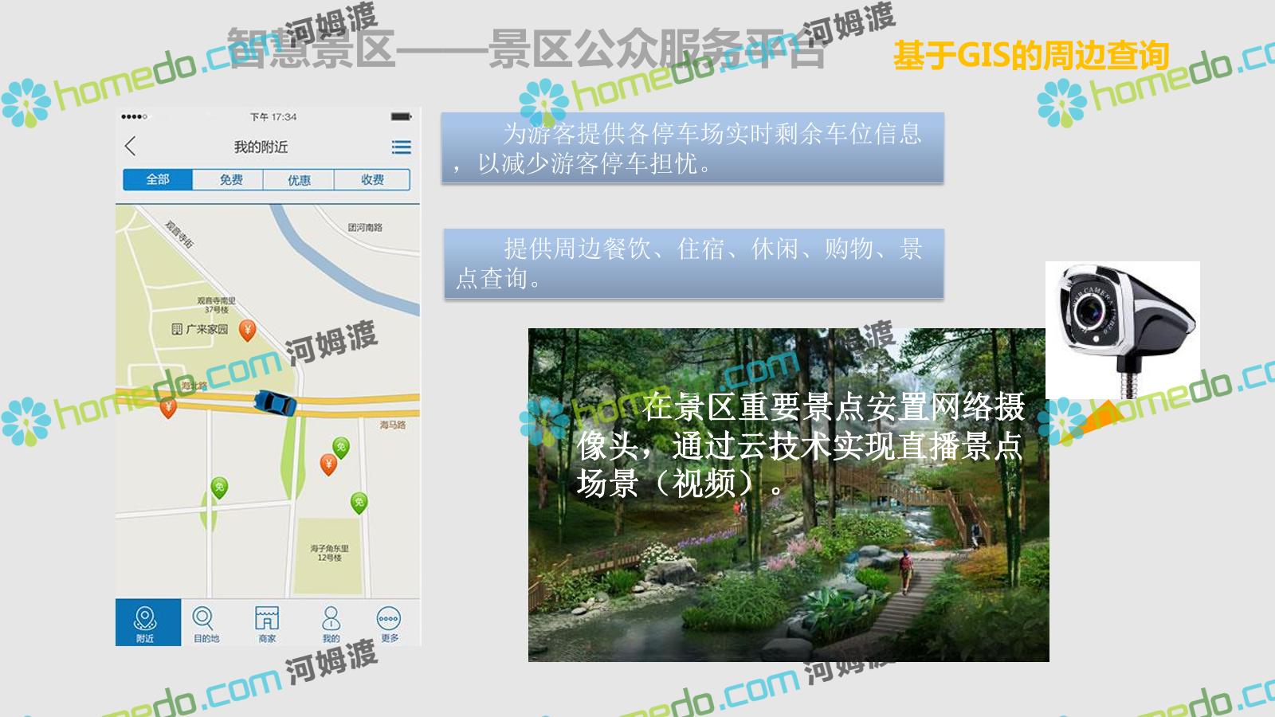This screenshot has height=717, width=1275.
Task: Tap the leftmost green 免 parking pin
Action: 219,487
